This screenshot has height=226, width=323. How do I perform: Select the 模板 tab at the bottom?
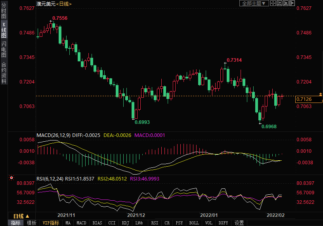coord(31,223)
